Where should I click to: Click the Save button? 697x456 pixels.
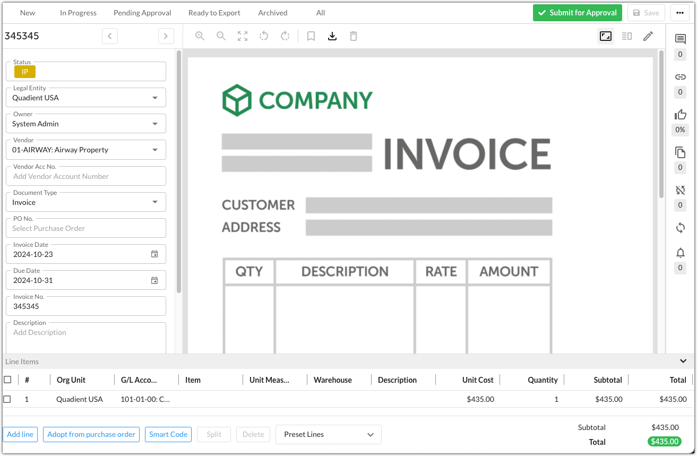[646, 13]
